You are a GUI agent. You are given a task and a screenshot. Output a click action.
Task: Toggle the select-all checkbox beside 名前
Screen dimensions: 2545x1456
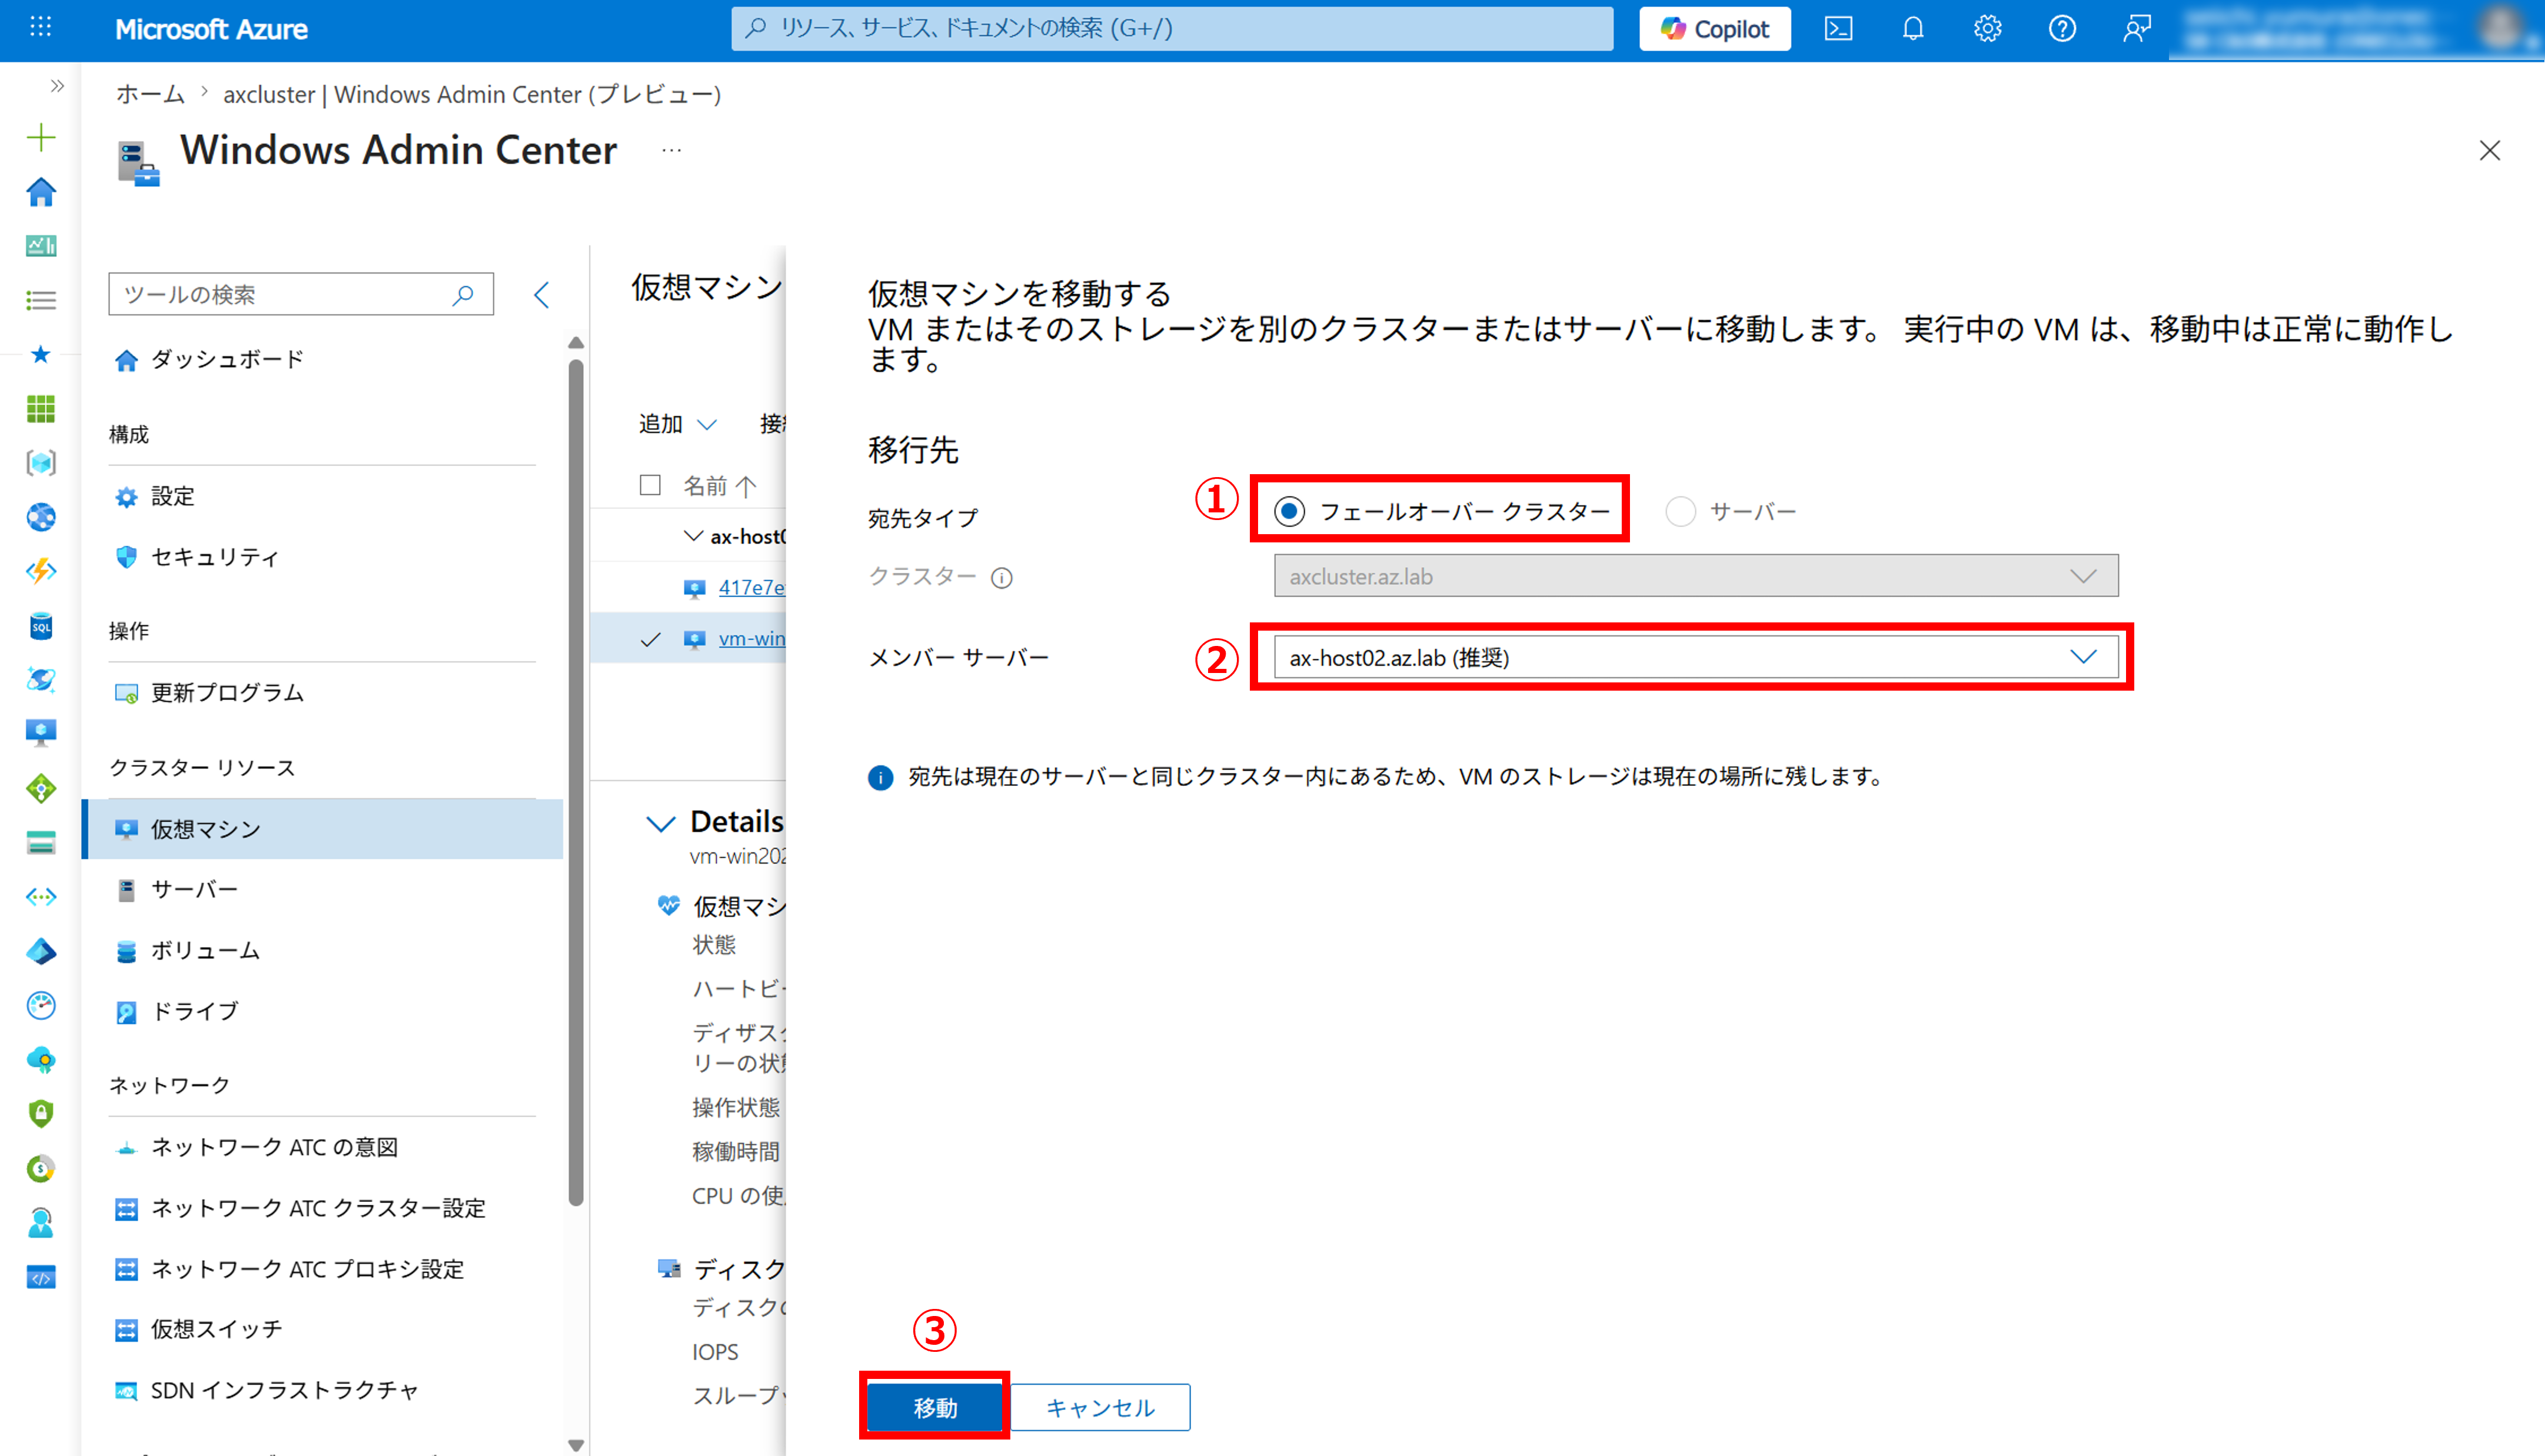(x=650, y=485)
